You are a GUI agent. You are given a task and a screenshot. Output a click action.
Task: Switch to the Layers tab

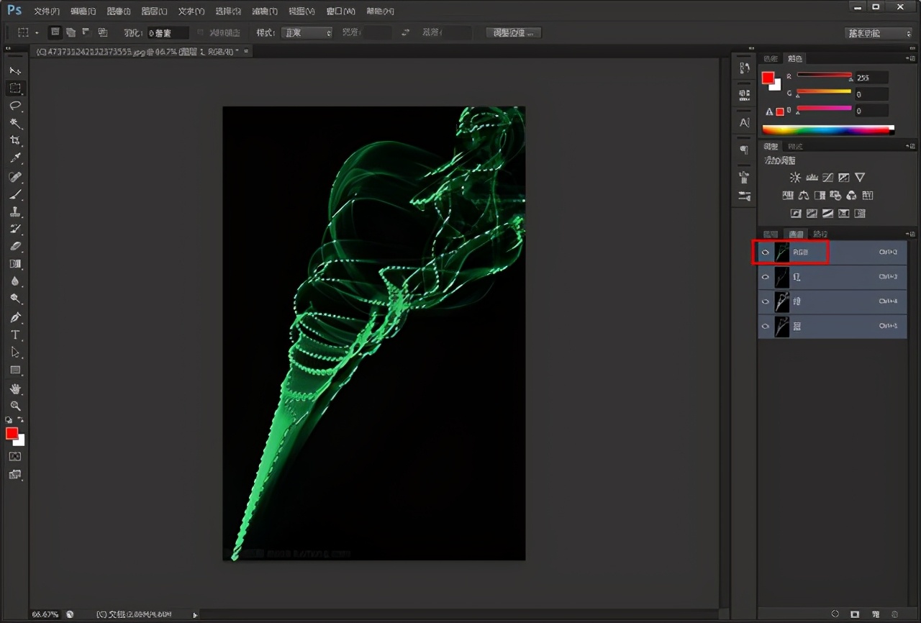[x=771, y=234]
